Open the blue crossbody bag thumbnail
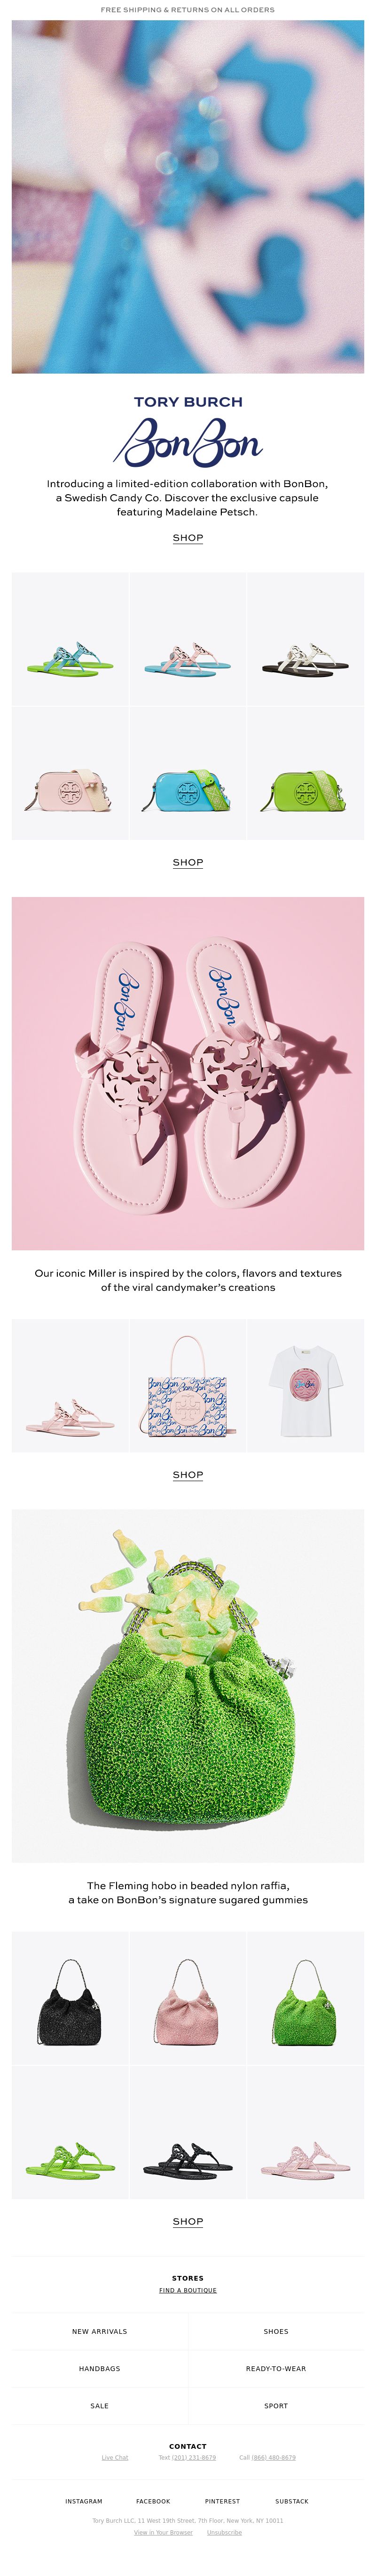 point(188,774)
